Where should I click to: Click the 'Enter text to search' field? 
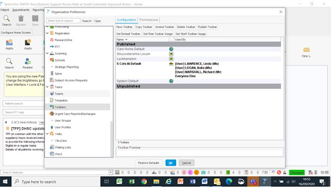(x=63, y=21)
